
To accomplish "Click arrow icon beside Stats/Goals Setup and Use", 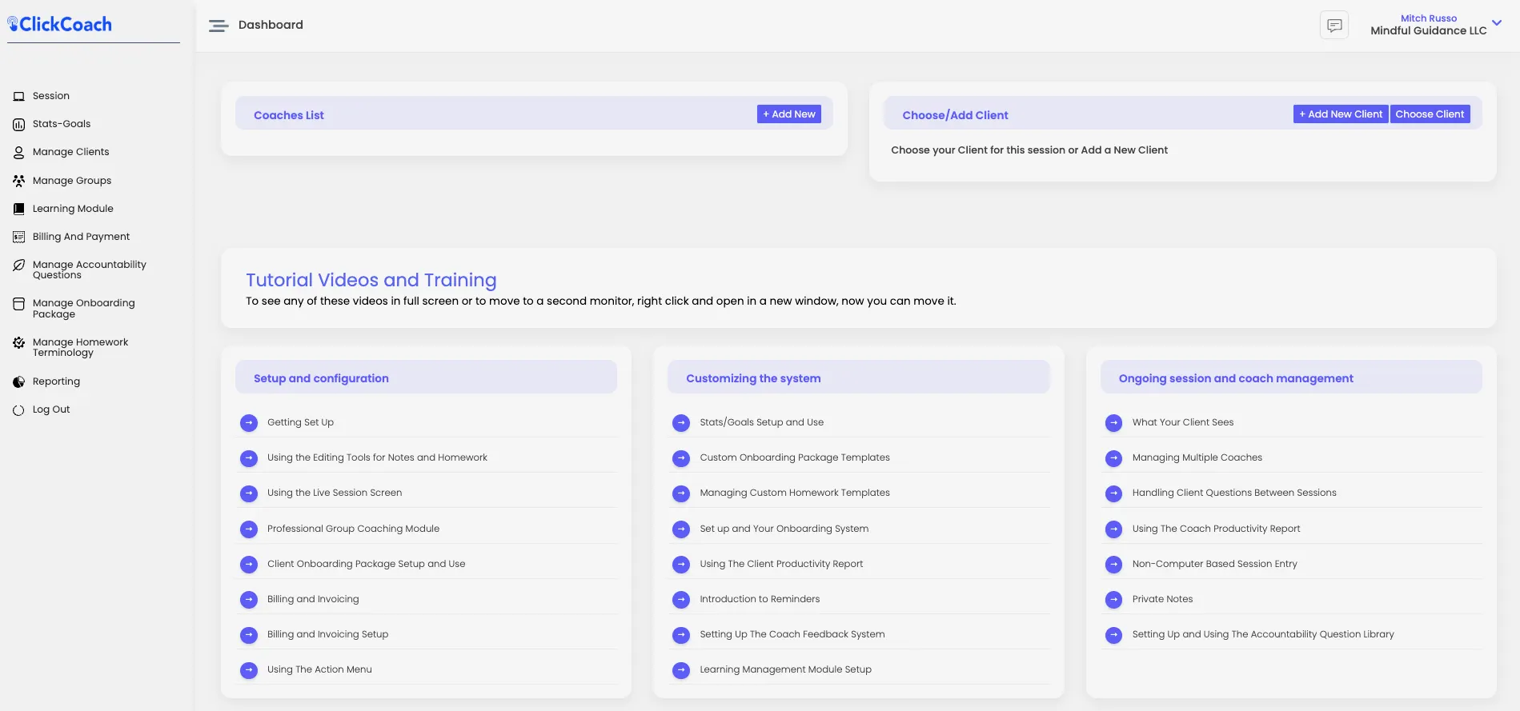I will (681, 423).
